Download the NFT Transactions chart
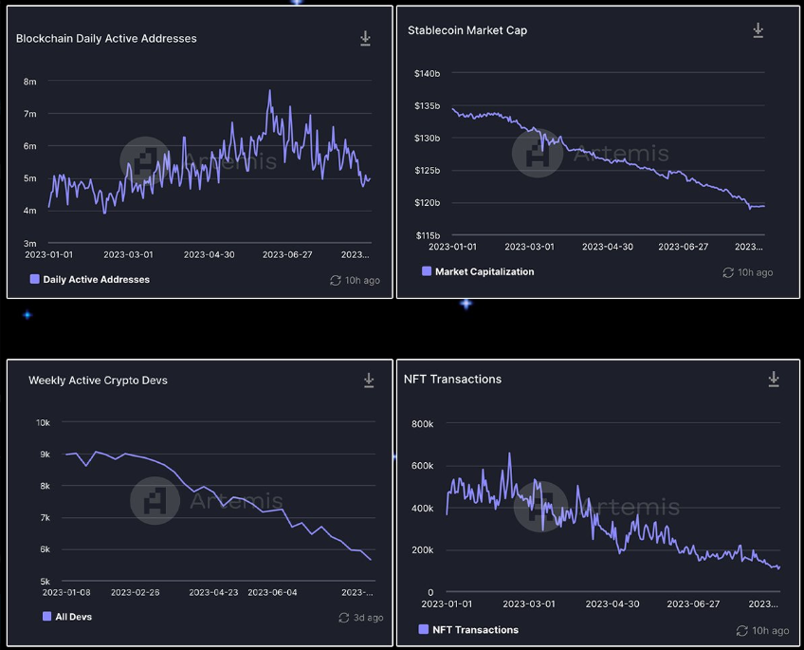This screenshot has width=804, height=650. point(773,380)
